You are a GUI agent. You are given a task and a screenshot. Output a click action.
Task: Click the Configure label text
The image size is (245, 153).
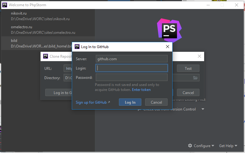202,146
